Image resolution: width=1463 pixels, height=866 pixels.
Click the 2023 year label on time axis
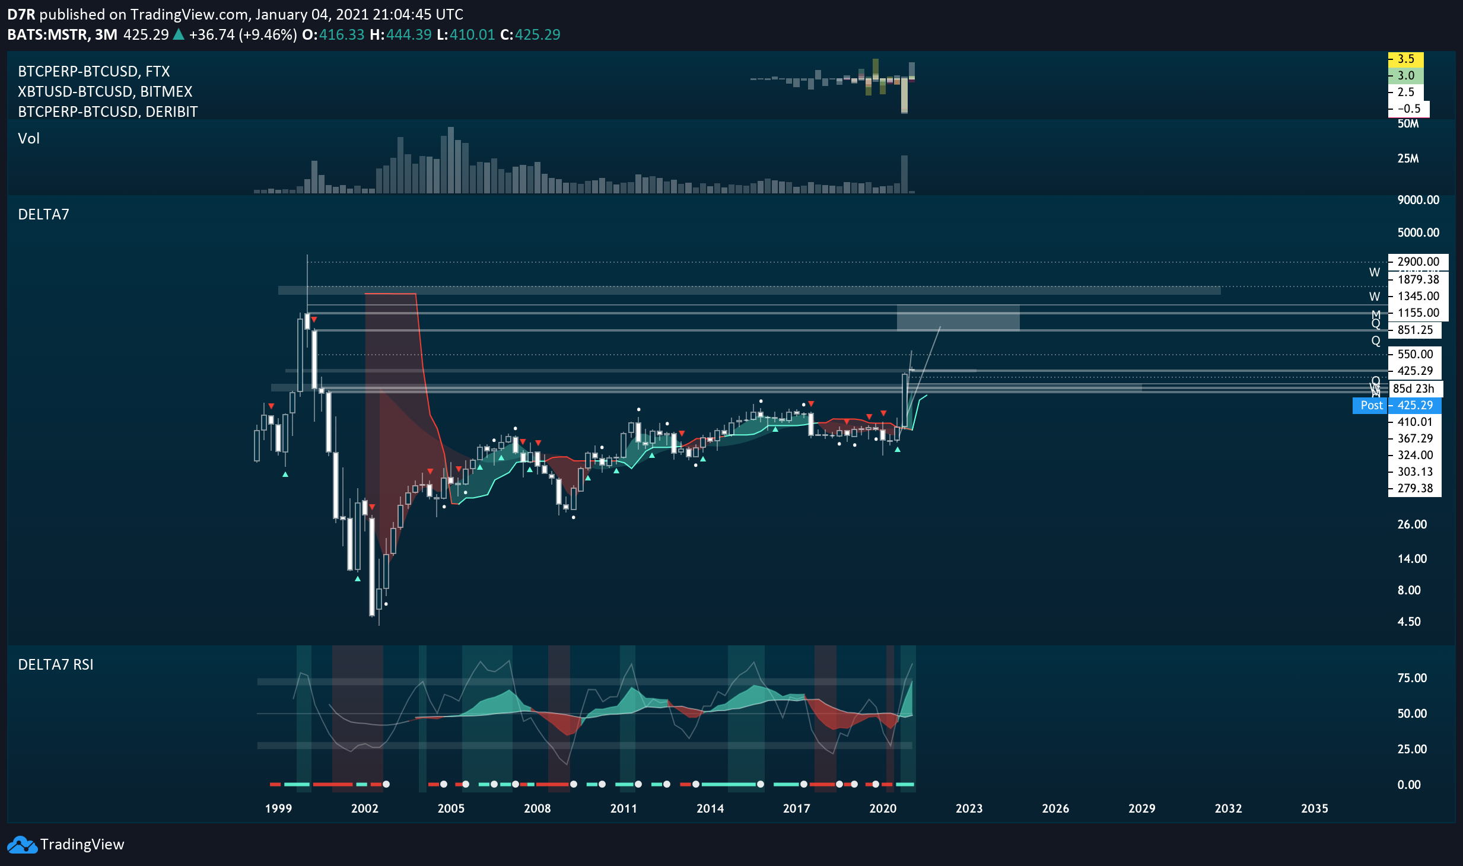(x=969, y=808)
